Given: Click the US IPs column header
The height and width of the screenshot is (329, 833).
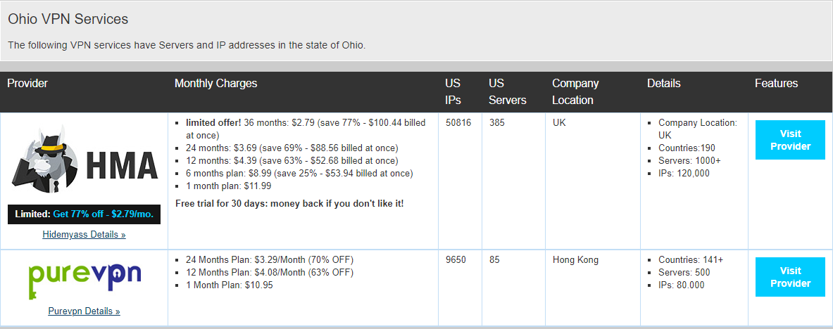Looking at the screenshot, I should pos(453,92).
